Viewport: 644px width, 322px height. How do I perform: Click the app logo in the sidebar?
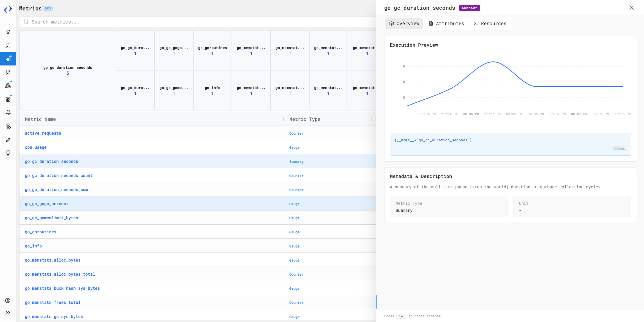(8, 9)
